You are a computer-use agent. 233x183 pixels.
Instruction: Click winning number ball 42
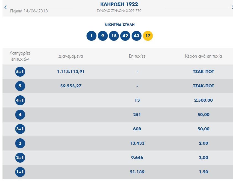pyautogui.click(x=125, y=36)
